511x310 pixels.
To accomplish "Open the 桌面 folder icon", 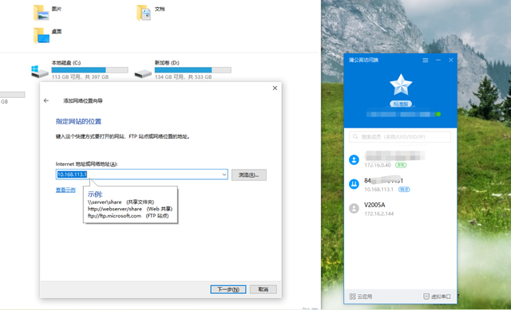I will [x=42, y=35].
